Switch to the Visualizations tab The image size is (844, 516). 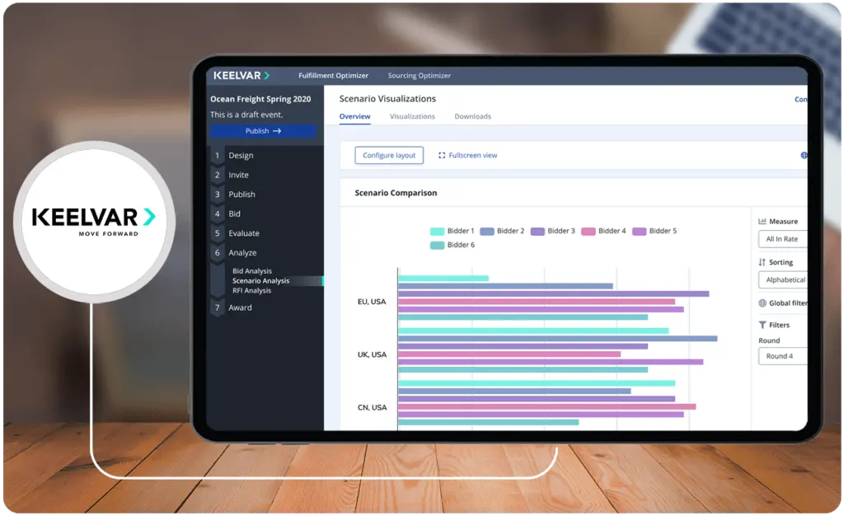[x=412, y=116]
